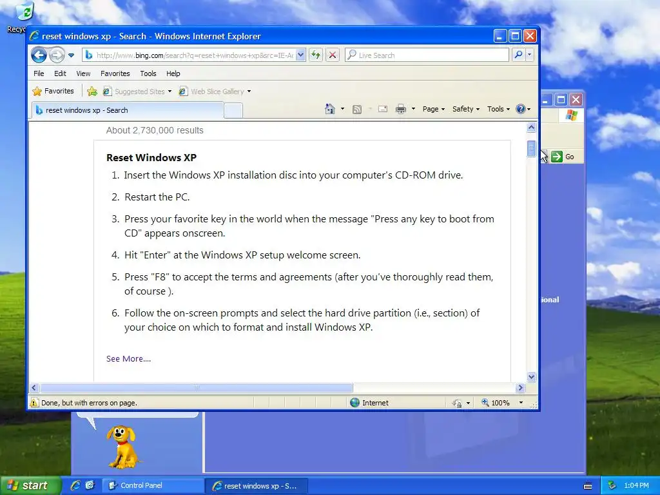Click the vertical scrollbar up arrow

531,128
